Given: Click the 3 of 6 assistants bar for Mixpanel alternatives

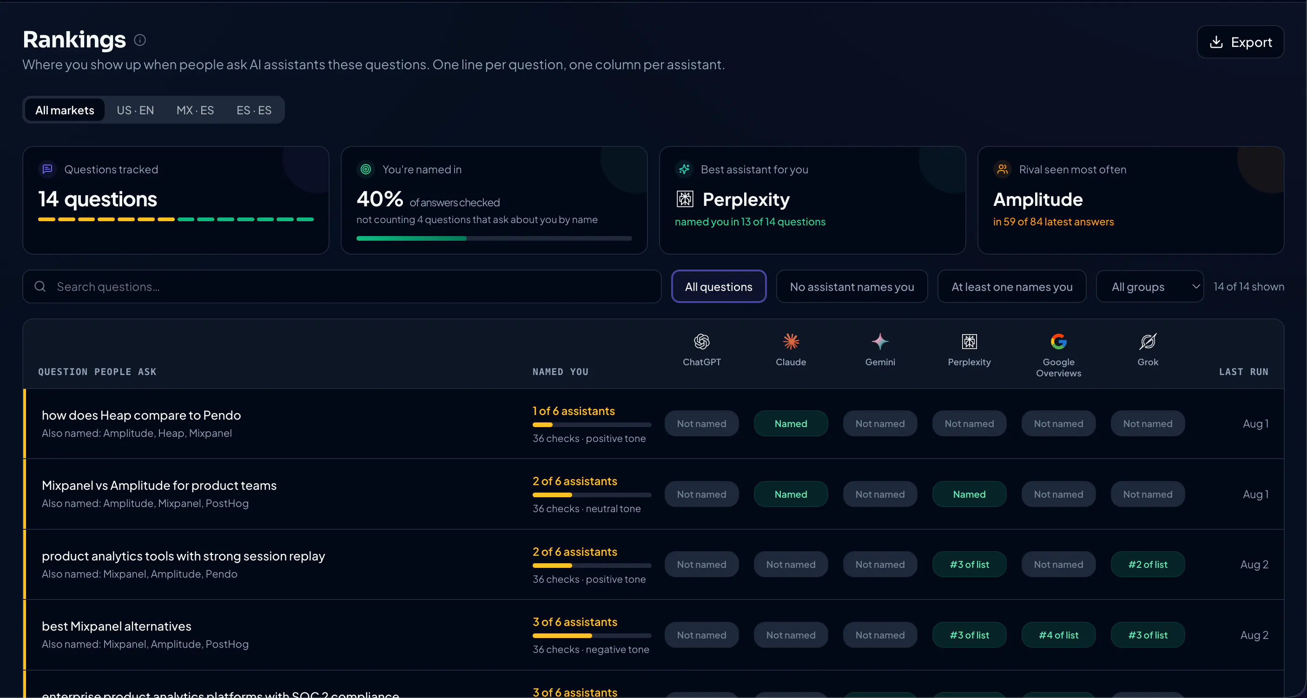Looking at the screenshot, I should point(592,636).
